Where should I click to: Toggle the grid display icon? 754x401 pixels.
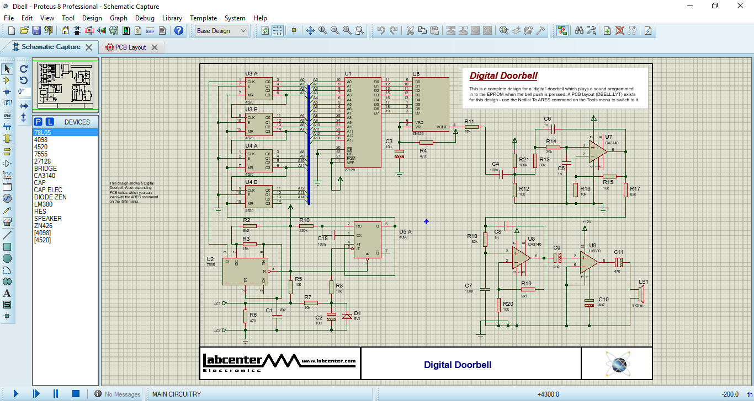278,31
